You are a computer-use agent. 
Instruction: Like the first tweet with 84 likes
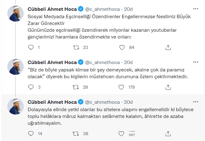click(x=122, y=47)
